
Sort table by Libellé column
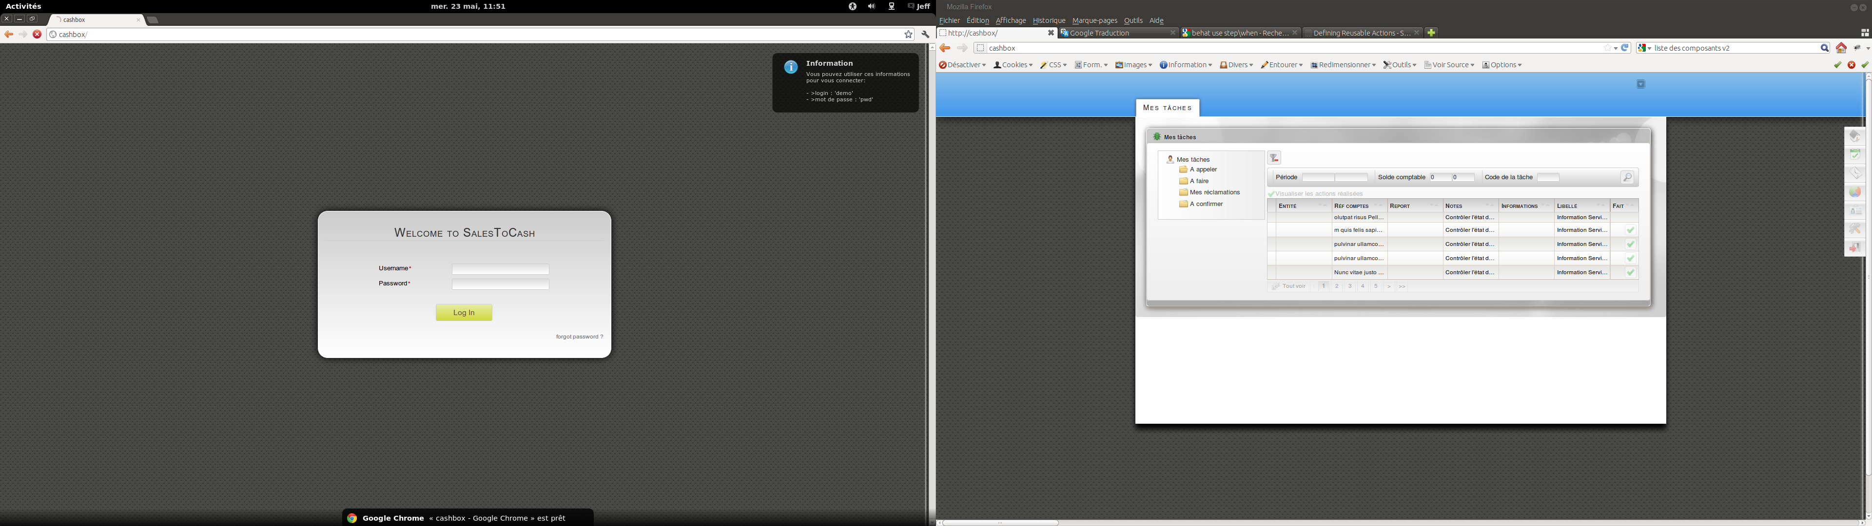(1581, 207)
